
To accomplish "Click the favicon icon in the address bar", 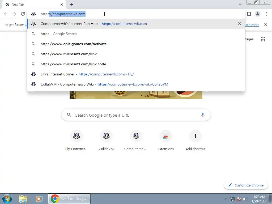I will [x=33, y=14].
